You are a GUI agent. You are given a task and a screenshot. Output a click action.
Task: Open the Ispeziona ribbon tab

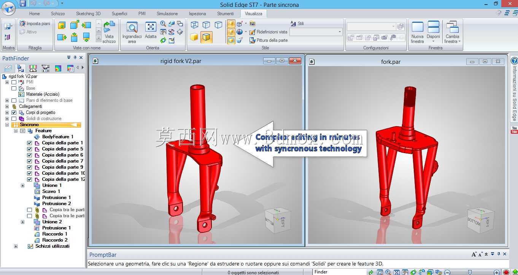197,14
